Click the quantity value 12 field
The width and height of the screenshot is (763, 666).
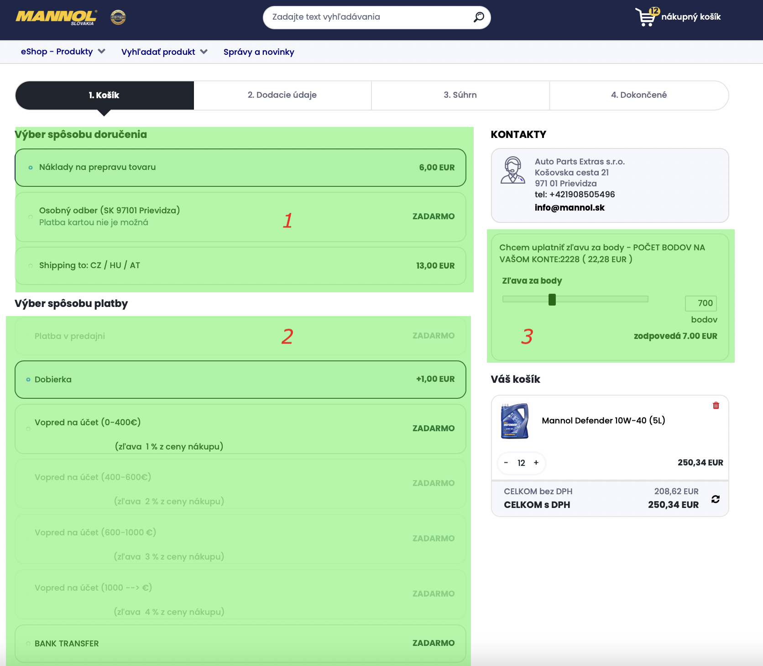coord(521,463)
